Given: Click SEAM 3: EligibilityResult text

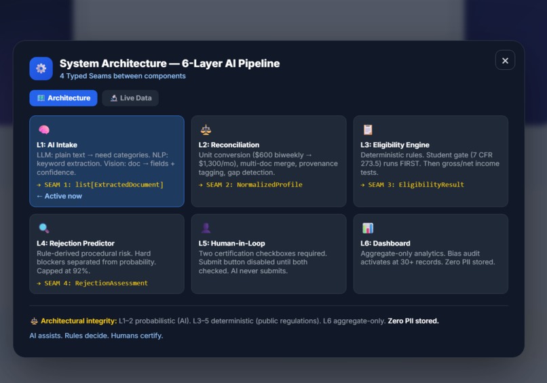Looking at the screenshot, I should [x=413, y=184].
